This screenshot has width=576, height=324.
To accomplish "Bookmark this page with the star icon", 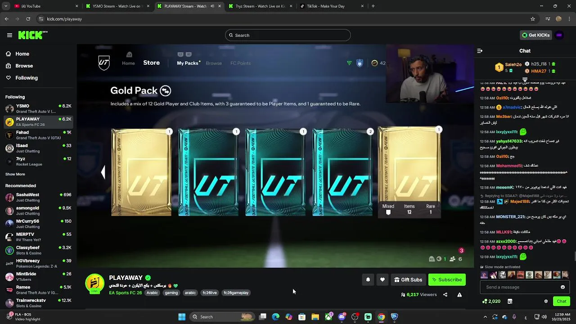I will pyautogui.click(x=533, y=19).
